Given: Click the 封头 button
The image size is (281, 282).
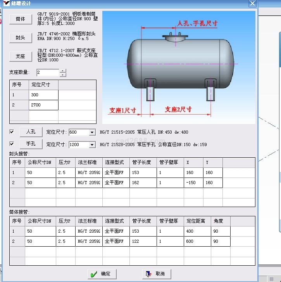Looking at the screenshot, I should tap(21, 38).
